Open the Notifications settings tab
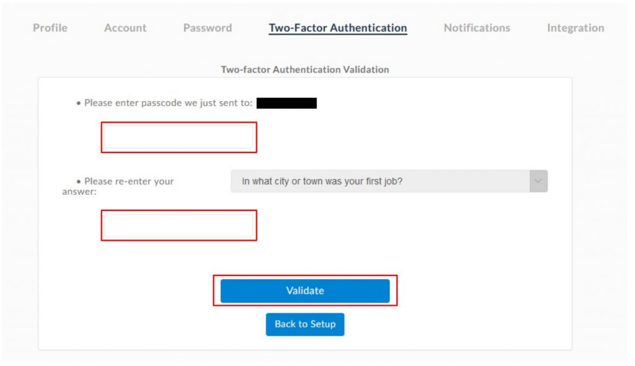The image size is (635, 366). point(476,27)
